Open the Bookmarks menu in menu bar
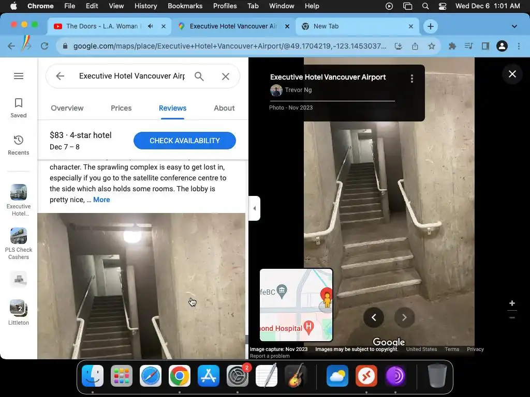 point(185,6)
